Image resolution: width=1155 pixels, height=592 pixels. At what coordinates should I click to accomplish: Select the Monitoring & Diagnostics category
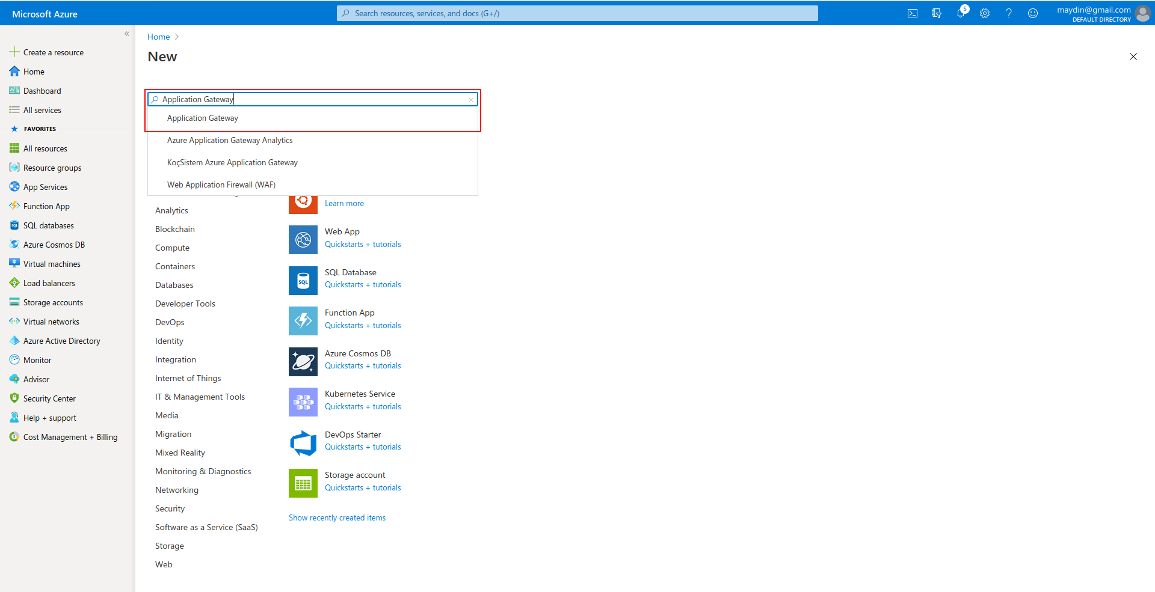(x=203, y=472)
